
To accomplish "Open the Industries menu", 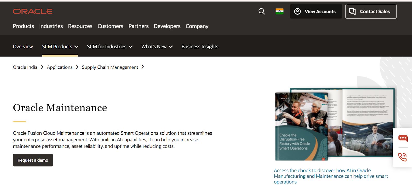I will point(51,26).
